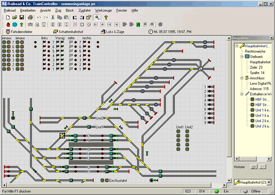Click the red hand stop icon
The height and width of the screenshot is (195, 275).
pyautogui.click(x=8, y=25)
